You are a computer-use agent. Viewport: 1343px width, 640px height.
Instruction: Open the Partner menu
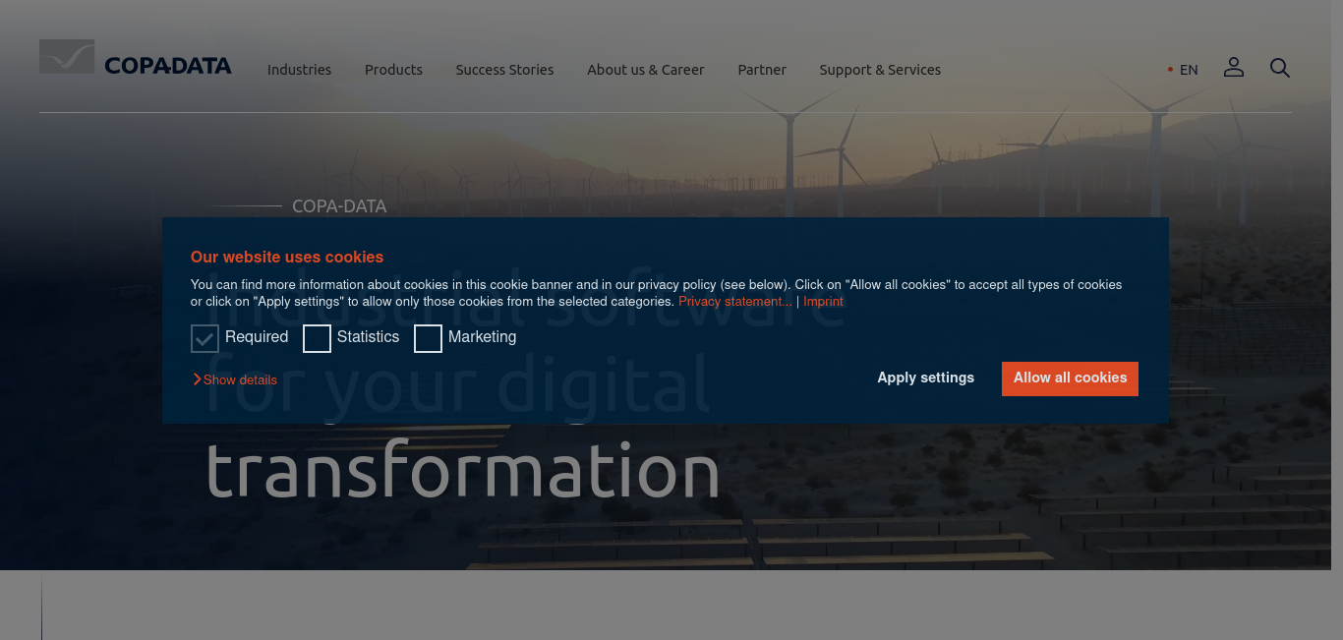point(762,70)
